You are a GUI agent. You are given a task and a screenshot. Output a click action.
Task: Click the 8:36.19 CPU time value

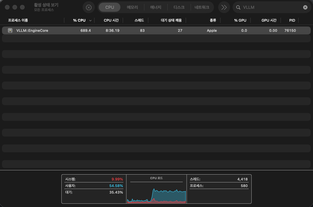point(113,30)
